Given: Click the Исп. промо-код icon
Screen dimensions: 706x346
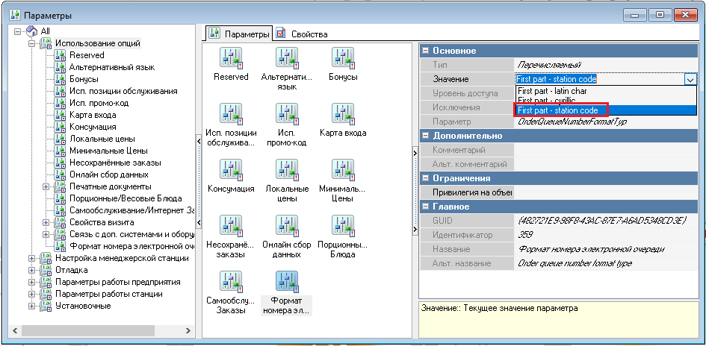Looking at the screenshot, I should [x=287, y=114].
